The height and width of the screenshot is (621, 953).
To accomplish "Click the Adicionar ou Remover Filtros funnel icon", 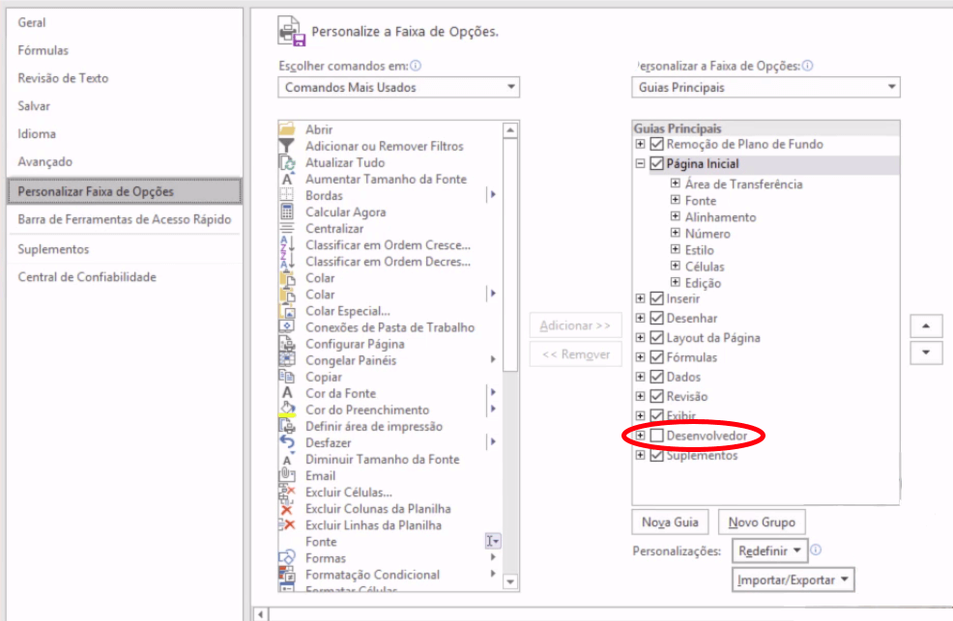I will click(287, 146).
